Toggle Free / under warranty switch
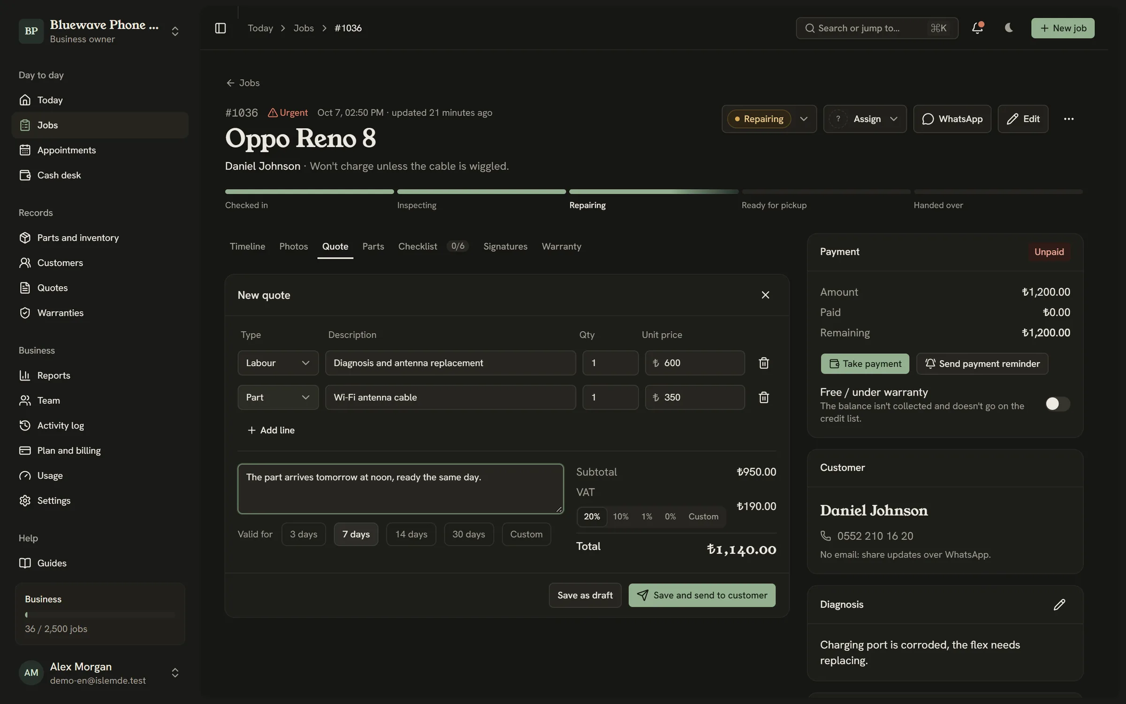Image resolution: width=1126 pixels, height=704 pixels. (x=1057, y=404)
